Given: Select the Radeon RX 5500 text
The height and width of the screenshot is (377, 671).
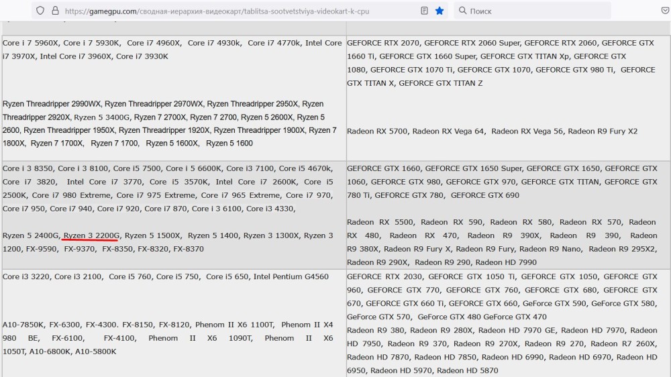Looking at the screenshot, I should pyautogui.click(x=380, y=222).
